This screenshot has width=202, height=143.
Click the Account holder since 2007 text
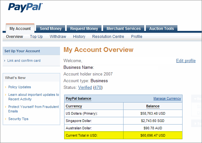pyautogui.click(x=88, y=74)
